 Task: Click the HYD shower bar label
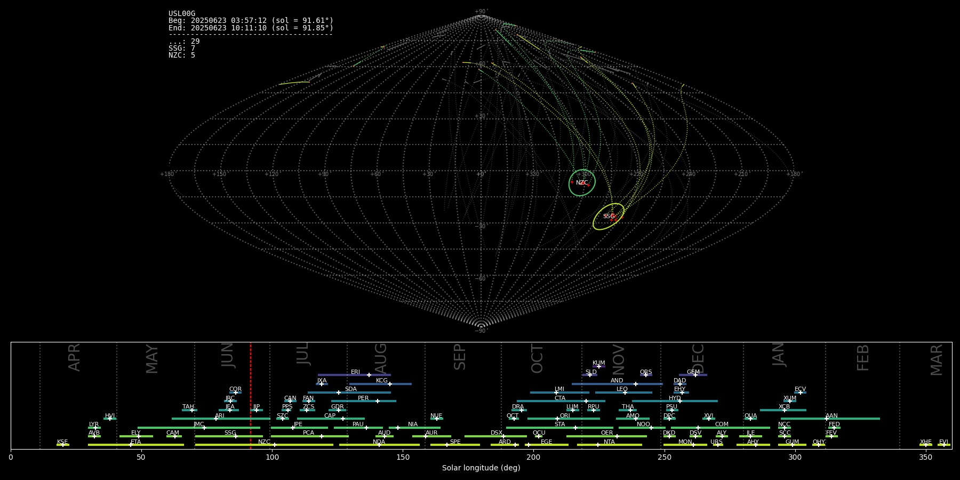click(675, 398)
